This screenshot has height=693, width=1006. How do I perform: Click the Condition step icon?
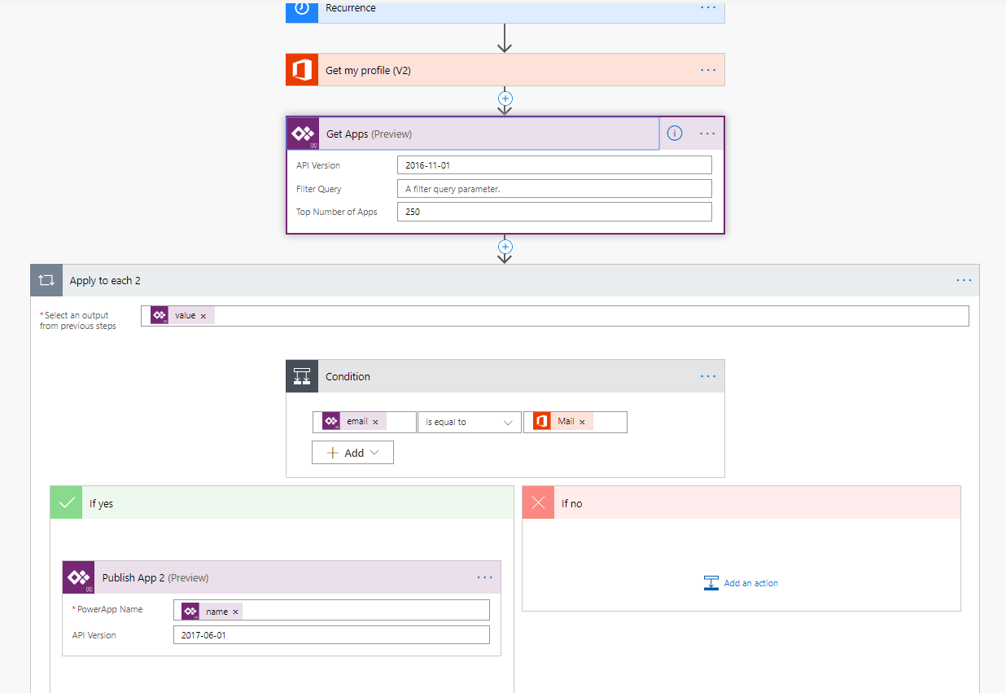click(302, 376)
